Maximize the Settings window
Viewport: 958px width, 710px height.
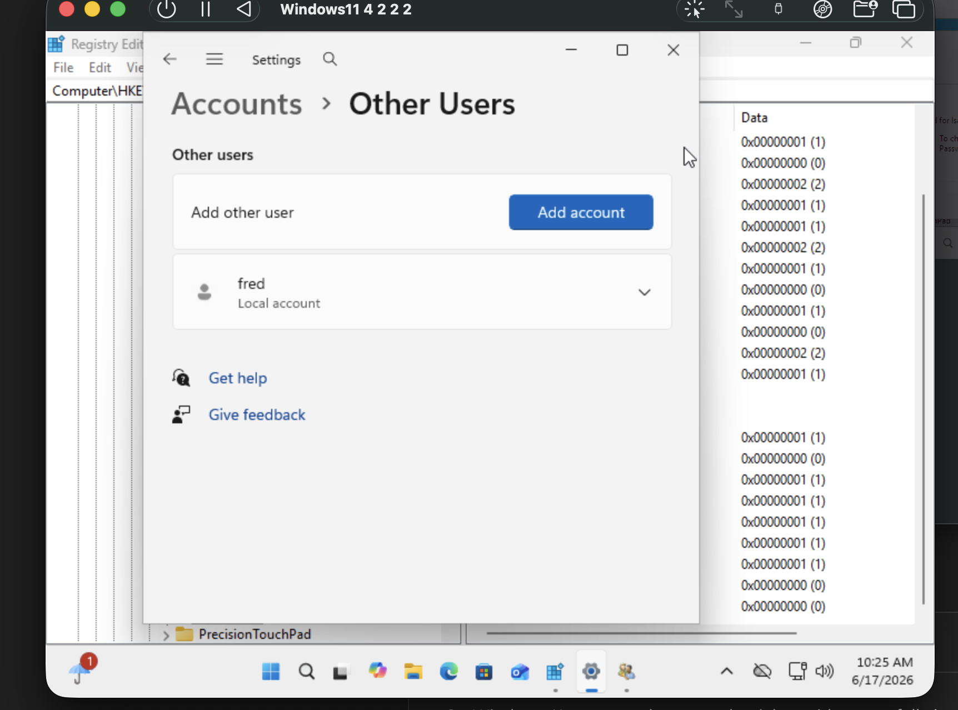(622, 50)
